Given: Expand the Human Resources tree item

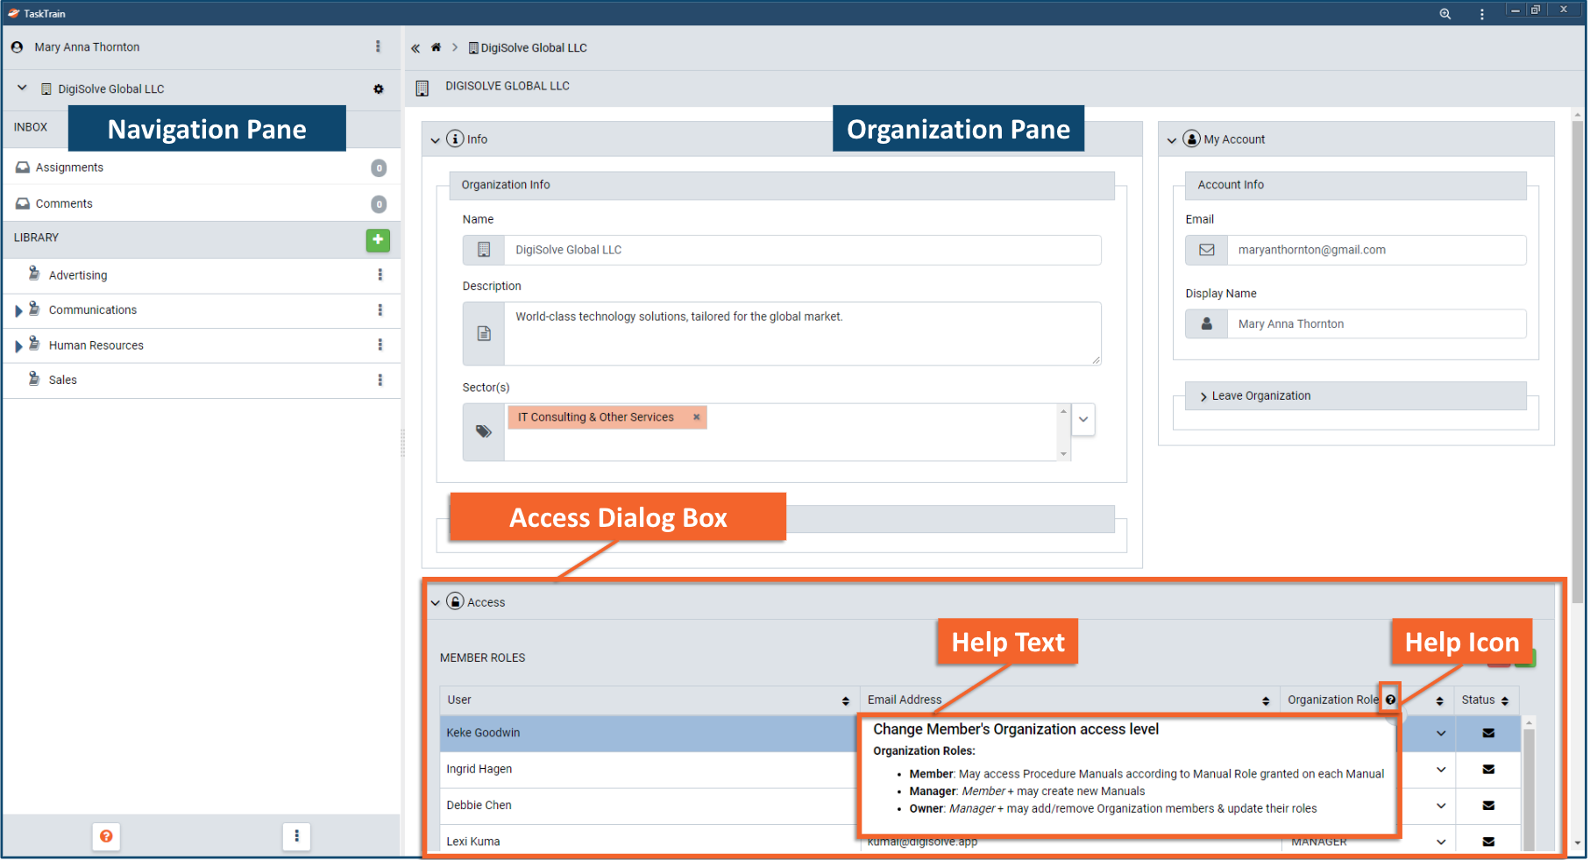Looking at the screenshot, I should coord(18,346).
